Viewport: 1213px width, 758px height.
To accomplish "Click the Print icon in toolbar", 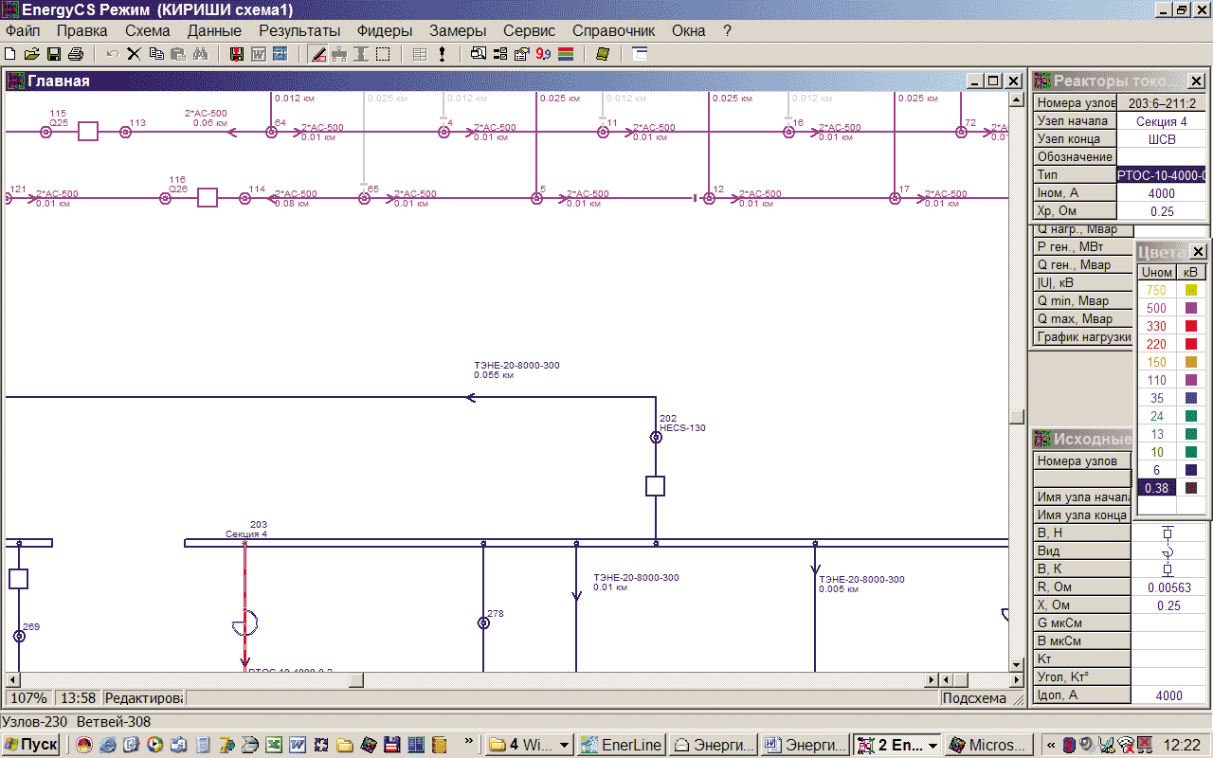I will point(76,54).
